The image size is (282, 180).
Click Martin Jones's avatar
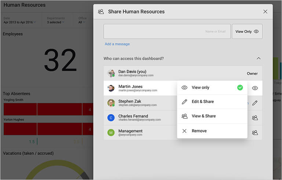click(x=111, y=88)
